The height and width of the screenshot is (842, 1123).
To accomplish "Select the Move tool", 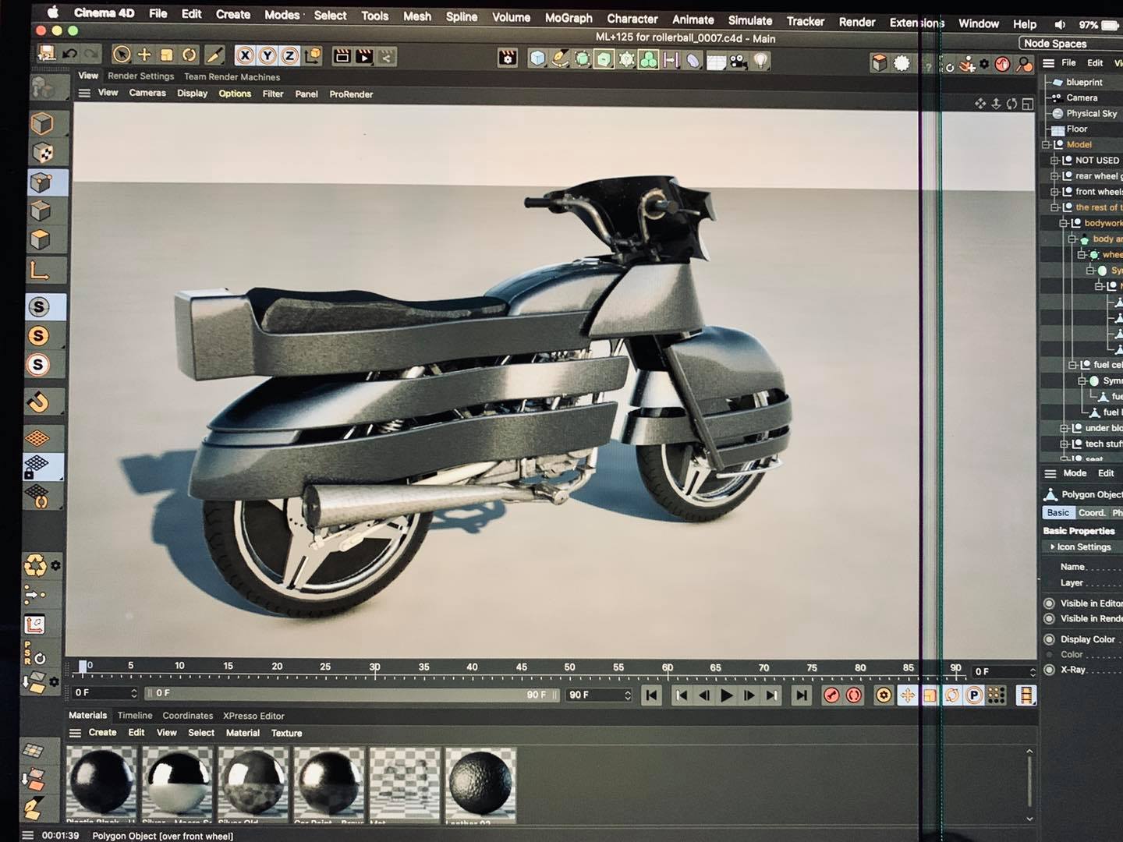I will pyautogui.click(x=144, y=55).
